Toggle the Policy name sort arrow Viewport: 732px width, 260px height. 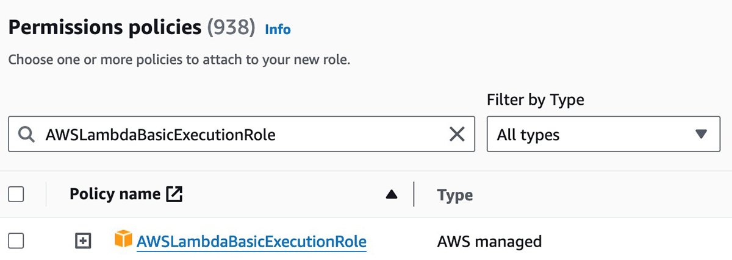[392, 195]
